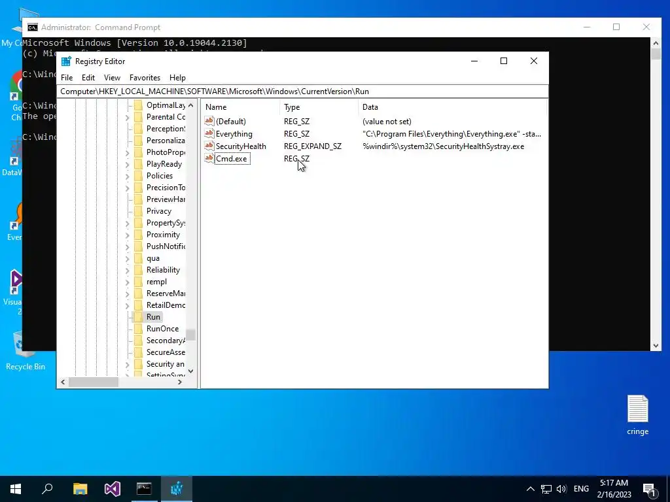
Task: Click Registry Editor taskbar button
Action: click(177, 489)
